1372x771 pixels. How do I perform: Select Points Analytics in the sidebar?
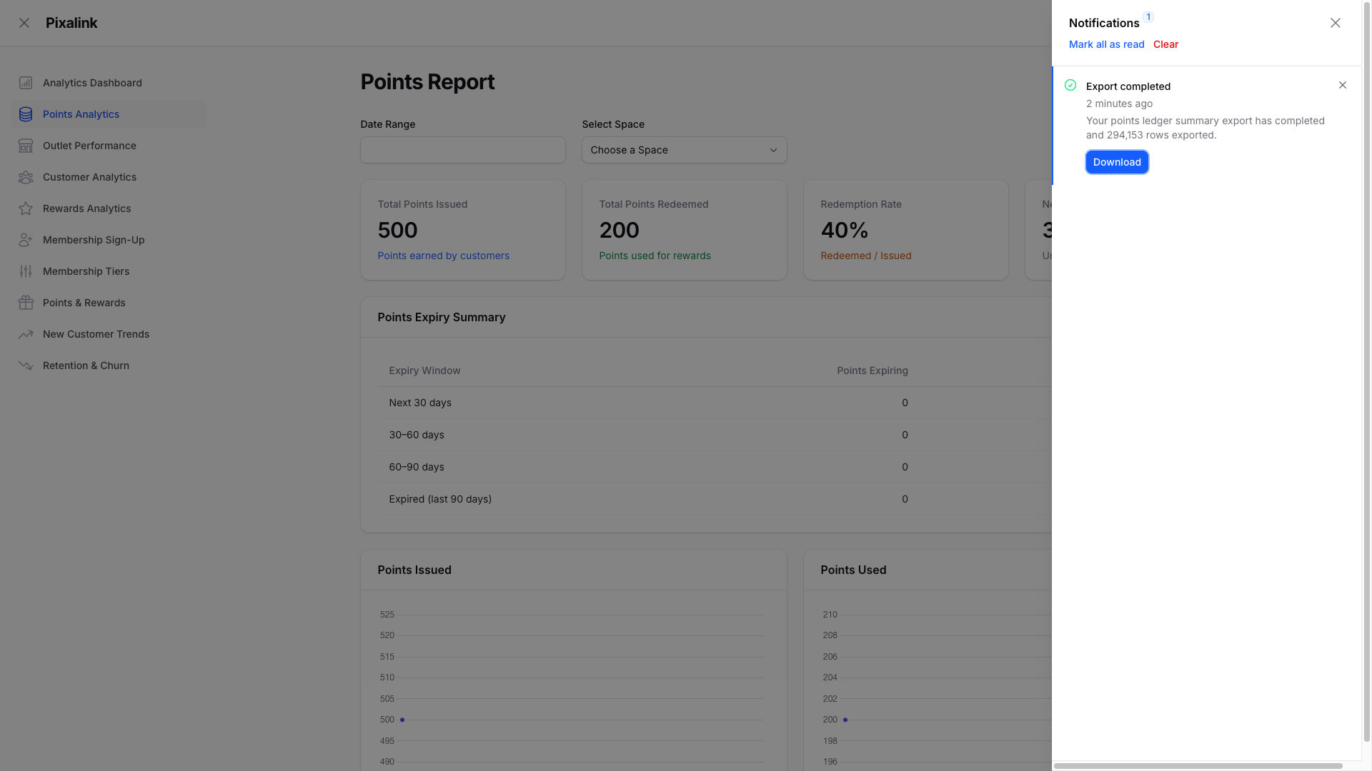109,114
